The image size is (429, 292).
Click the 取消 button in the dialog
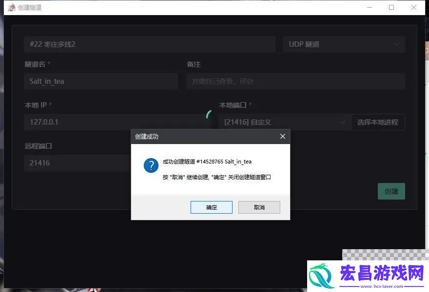click(x=259, y=207)
